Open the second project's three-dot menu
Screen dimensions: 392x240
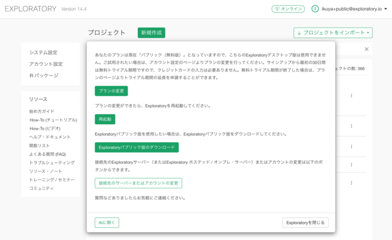pos(352,126)
